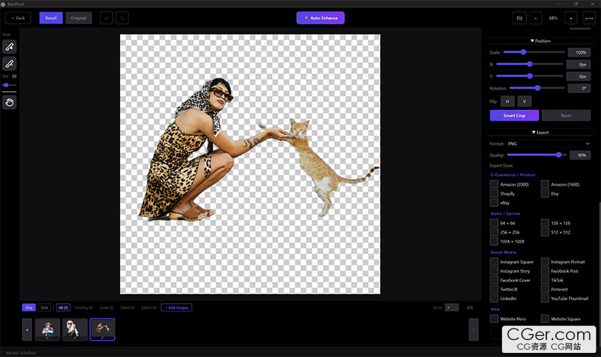Image resolution: width=601 pixels, height=357 pixels.
Task: Zoom in with the plus button
Action: 570,18
